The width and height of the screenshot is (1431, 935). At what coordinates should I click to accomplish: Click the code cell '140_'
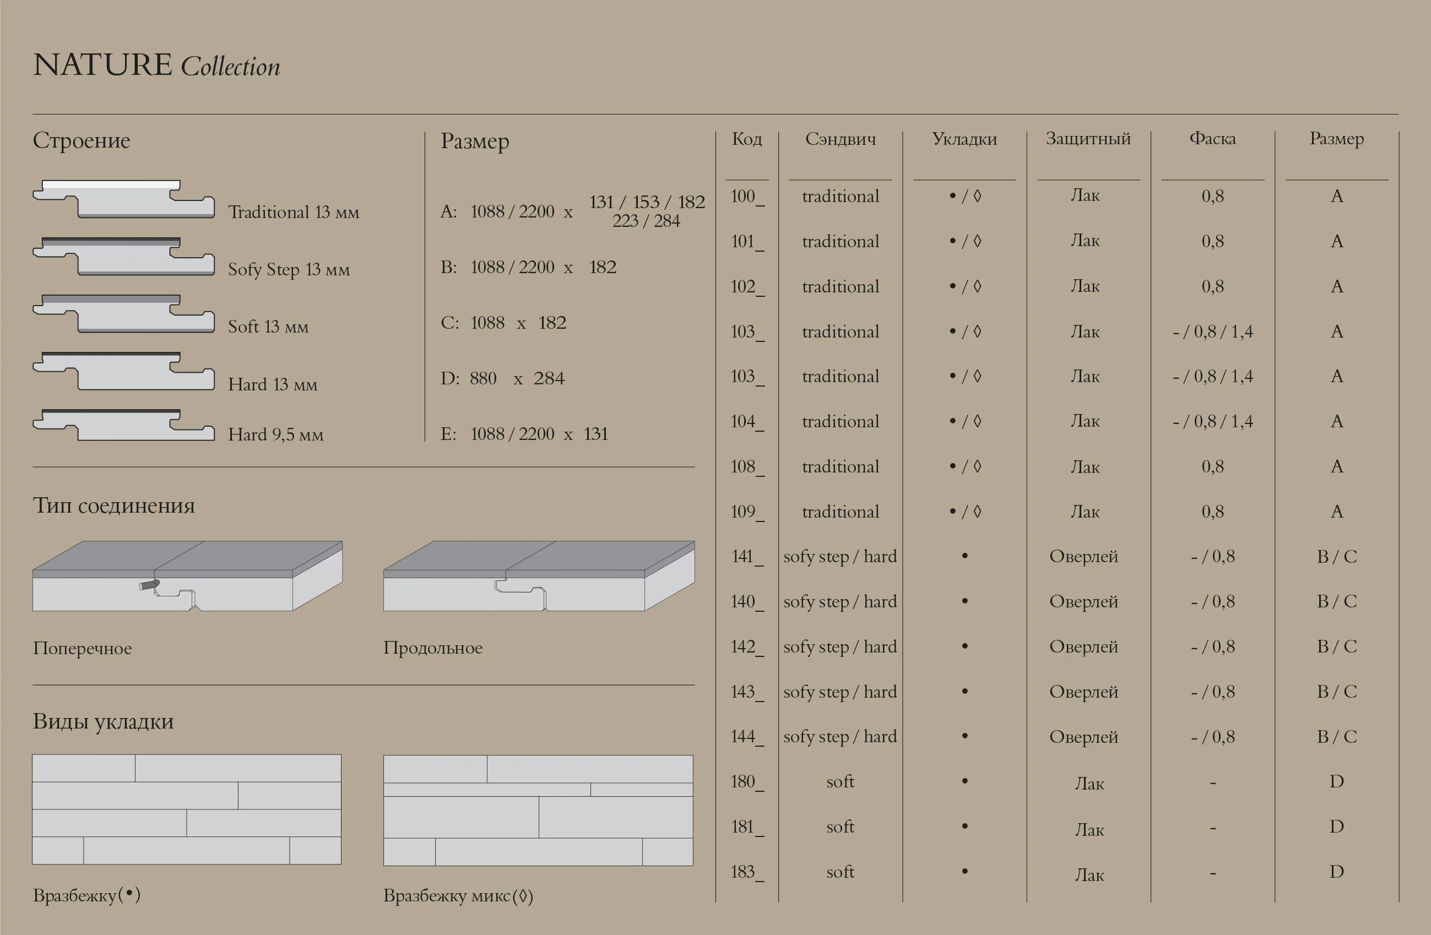click(747, 602)
